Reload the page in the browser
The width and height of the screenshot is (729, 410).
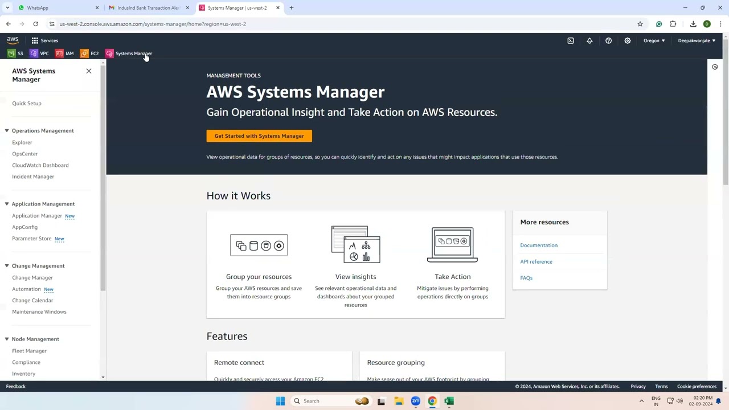[x=35, y=24]
